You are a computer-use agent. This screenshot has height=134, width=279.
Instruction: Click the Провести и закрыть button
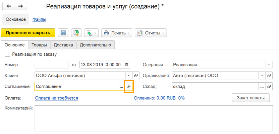pyautogui.click(x=28, y=33)
